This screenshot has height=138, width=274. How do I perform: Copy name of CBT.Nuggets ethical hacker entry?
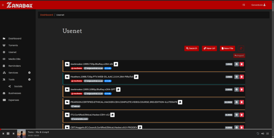tap(140, 127)
